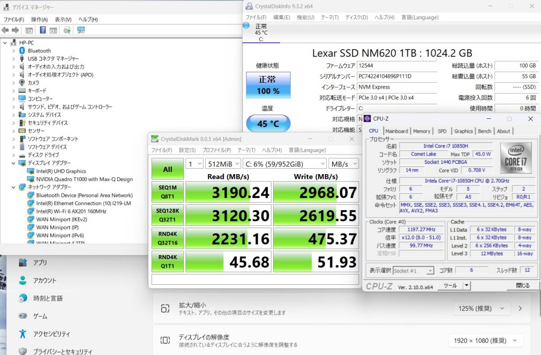Click the Intel Wi-Fi 6 AX201 adapter icon

(x=31, y=211)
